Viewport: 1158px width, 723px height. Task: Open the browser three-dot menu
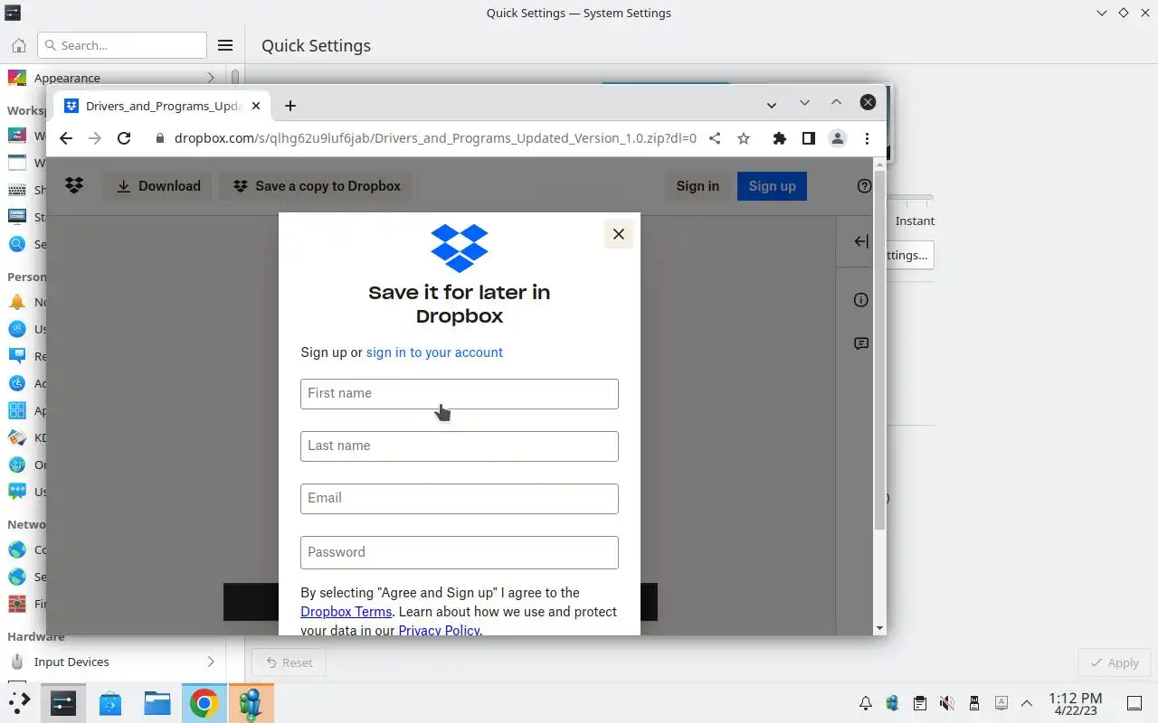[x=867, y=138]
